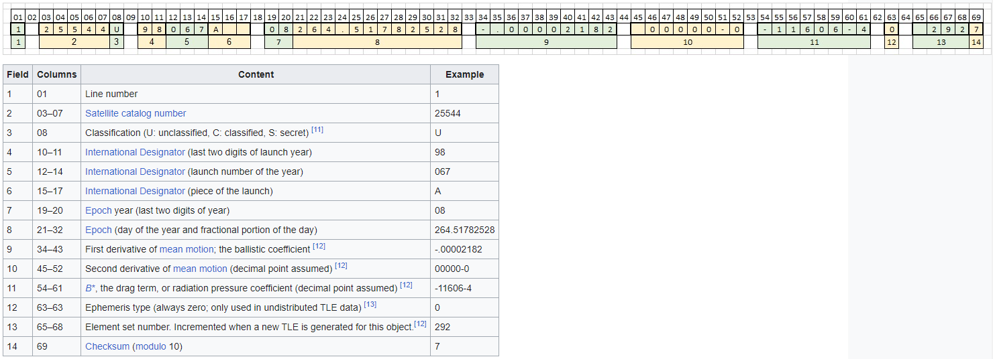Click reference [12] after ballistic coefficient

pos(319,246)
